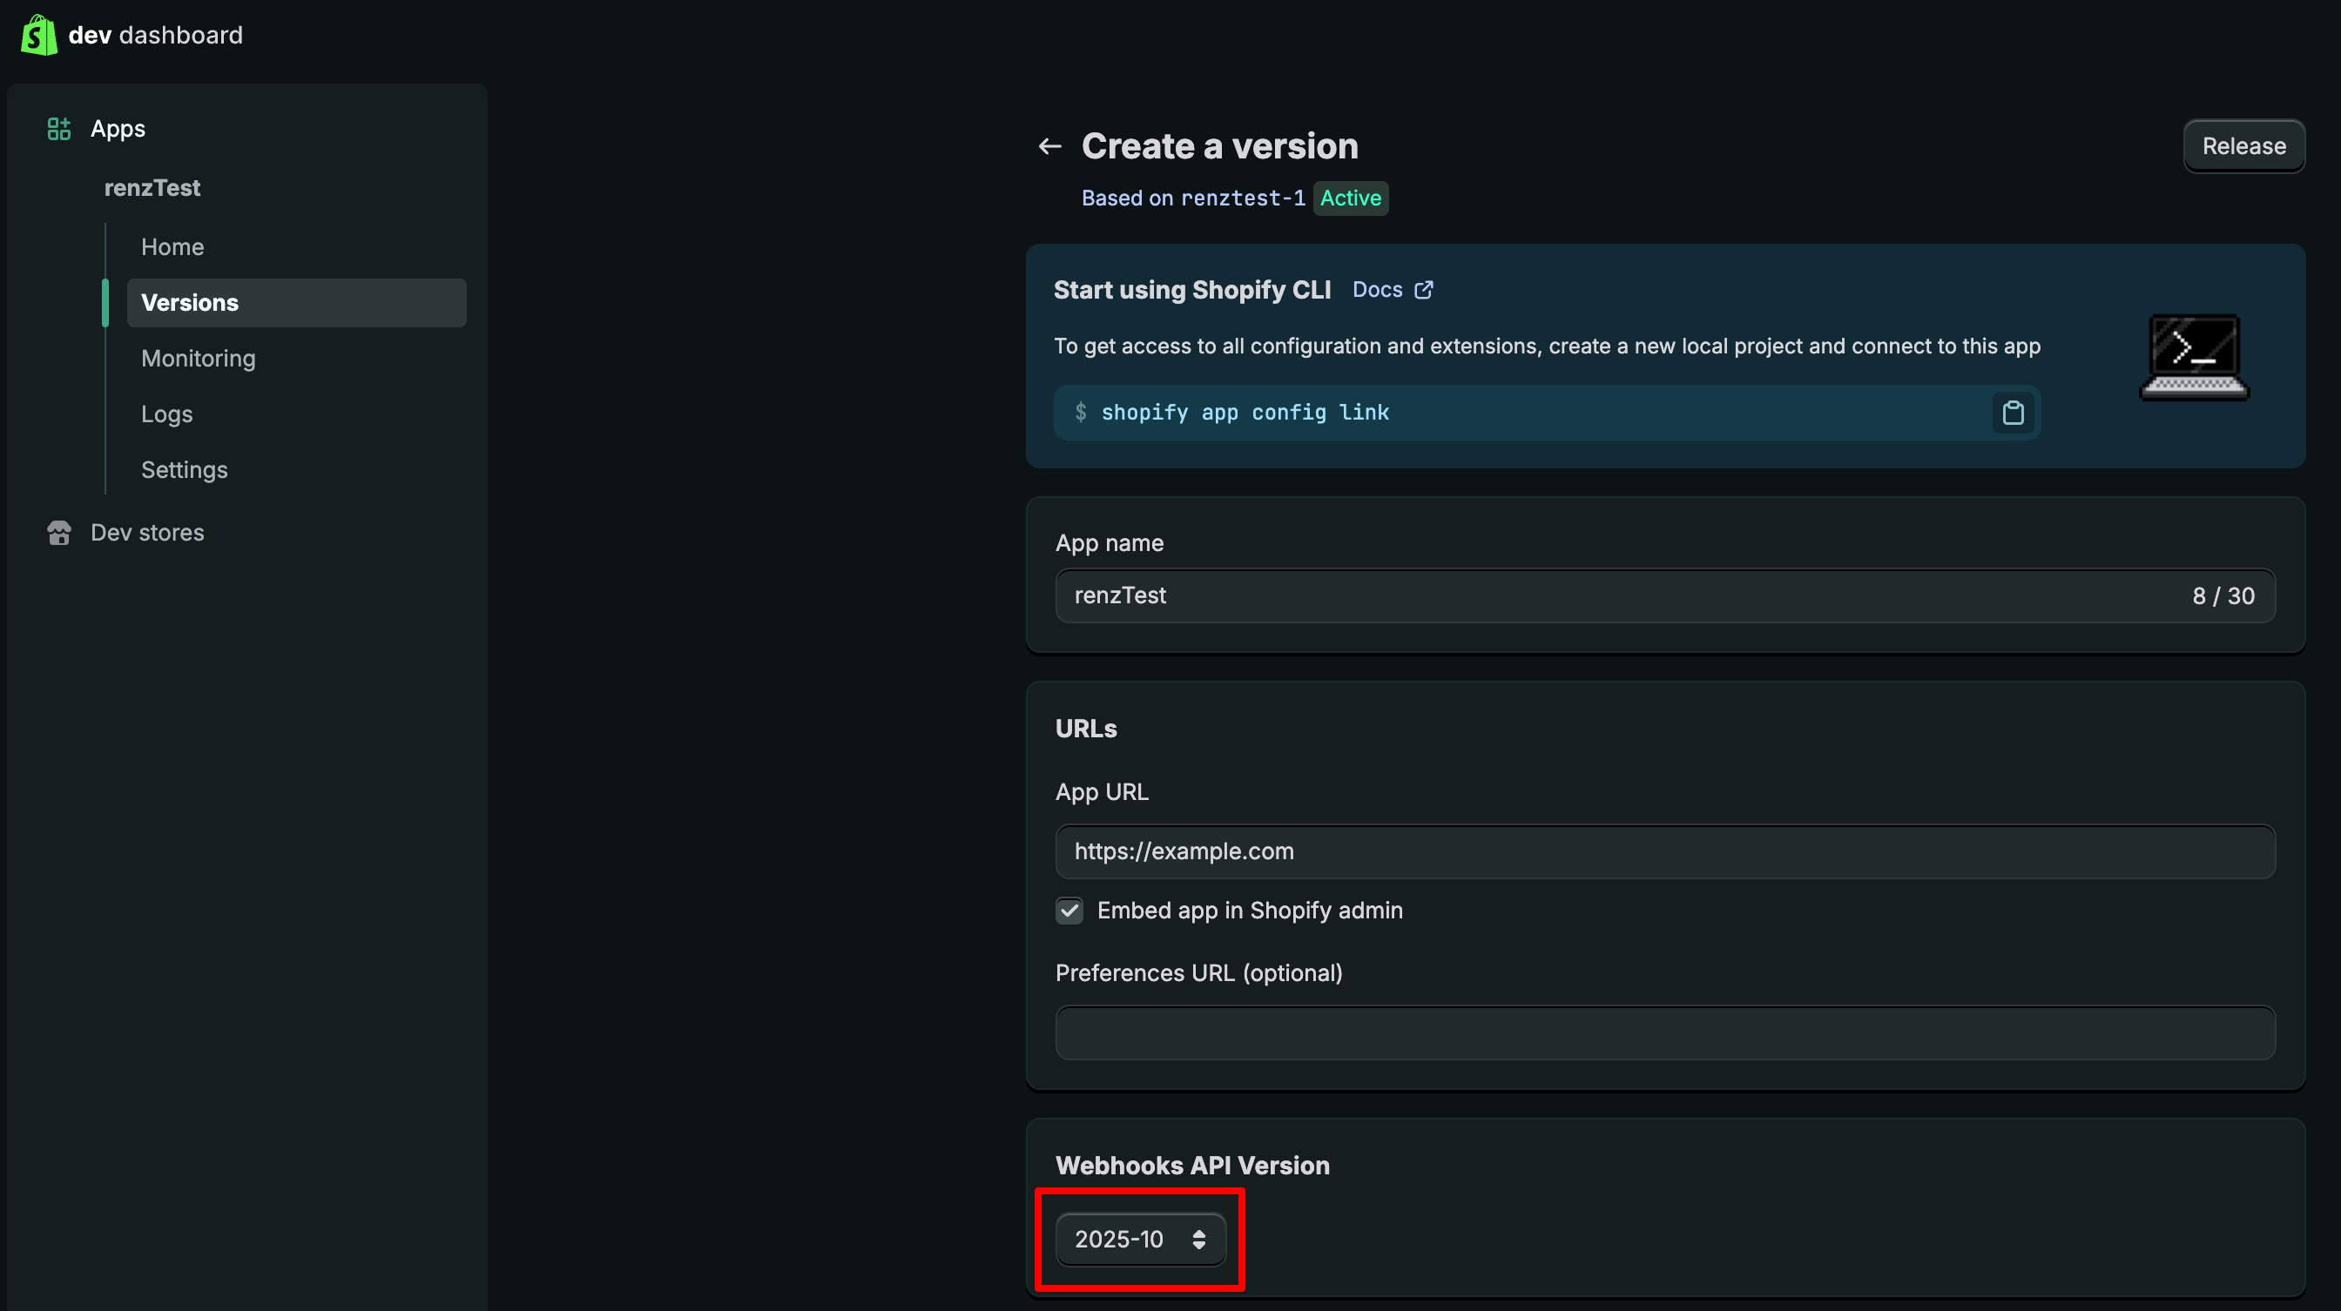This screenshot has width=2341, height=1311.
Task: Click the external link icon next to Docs
Action: coord(1424,290)
